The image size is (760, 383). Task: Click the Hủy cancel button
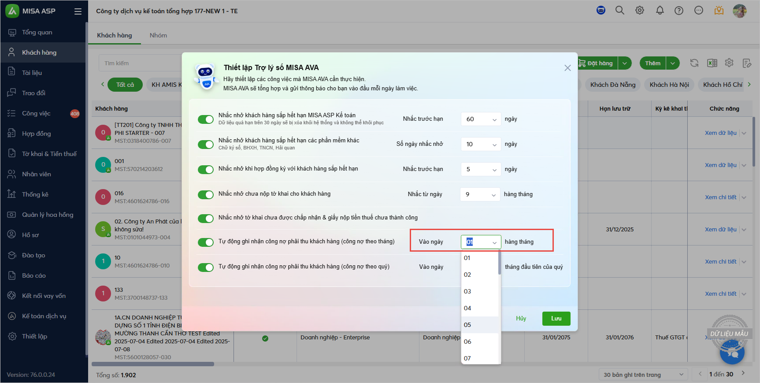click(x=521, y=319)
